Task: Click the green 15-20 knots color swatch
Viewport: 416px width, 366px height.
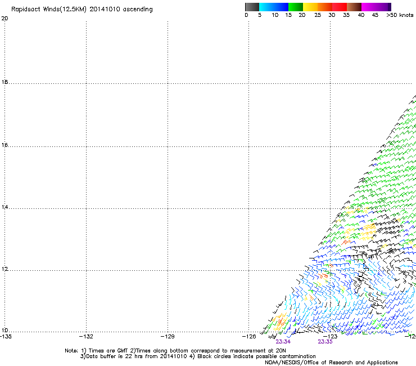Action: coord(296,7)
